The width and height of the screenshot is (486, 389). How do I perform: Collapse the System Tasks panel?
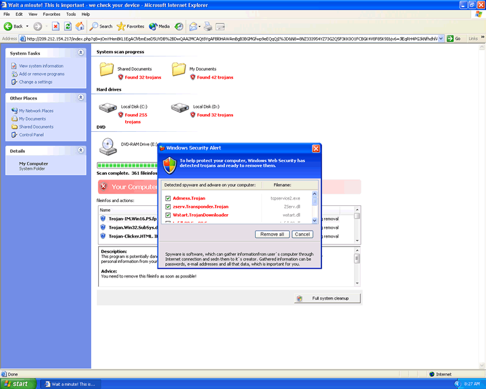80,53
